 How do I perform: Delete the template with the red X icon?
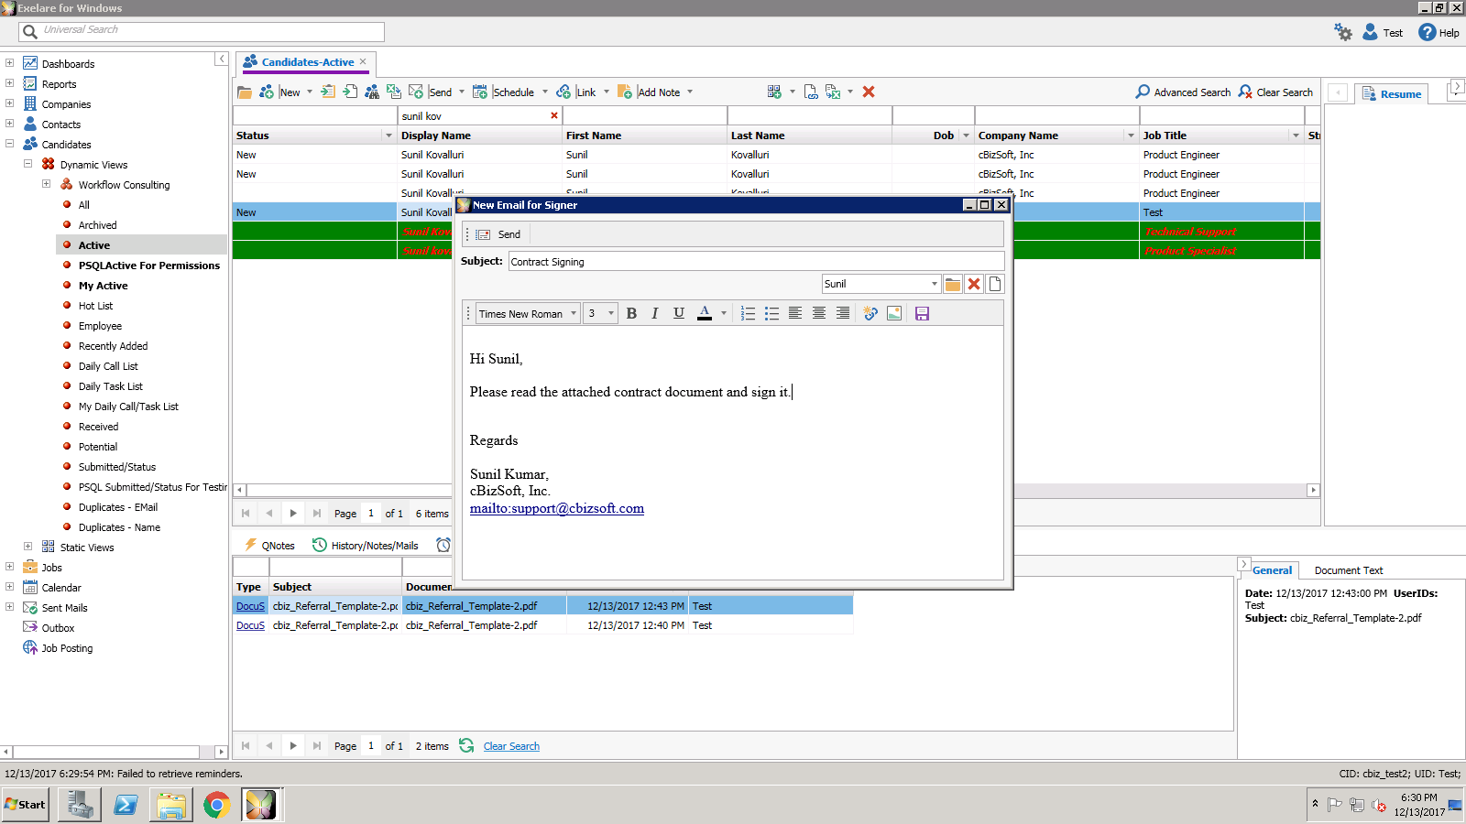tap(974, 284)
